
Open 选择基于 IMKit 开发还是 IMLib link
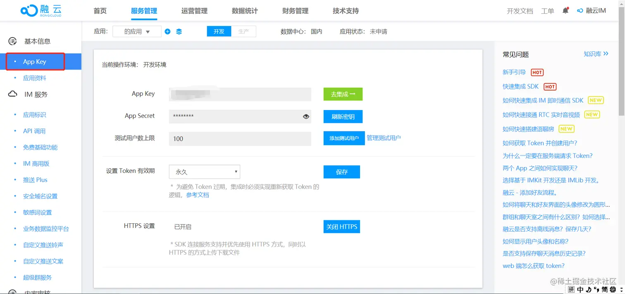click(x=551, y=180)
